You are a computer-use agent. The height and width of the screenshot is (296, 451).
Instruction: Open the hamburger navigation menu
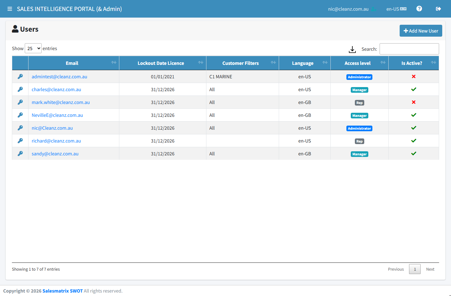pos(10,9)
